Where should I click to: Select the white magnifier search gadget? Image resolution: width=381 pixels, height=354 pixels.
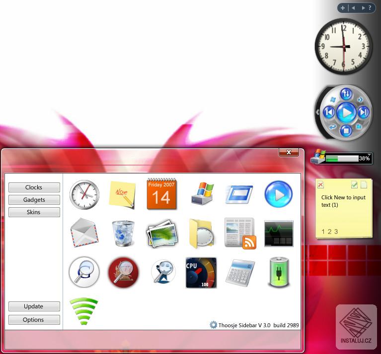84,272
